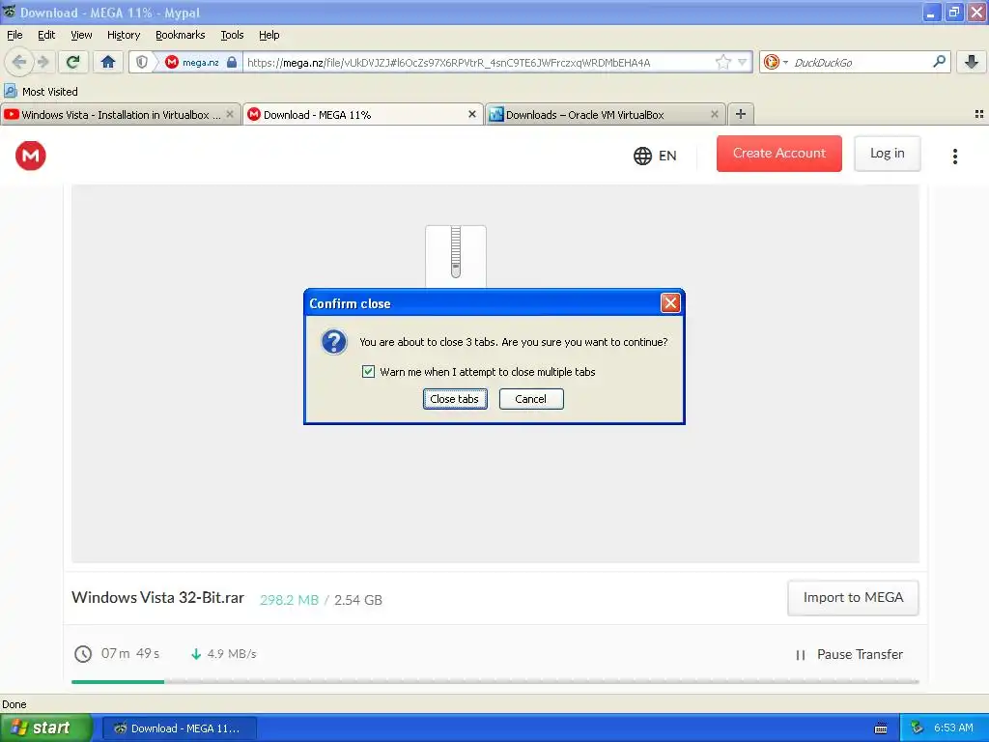Click the on-screen keyboard tray icon
Image resolution: width=989 pixels, height=742 pixels.
pyautogui.click(x=881, y=728)
